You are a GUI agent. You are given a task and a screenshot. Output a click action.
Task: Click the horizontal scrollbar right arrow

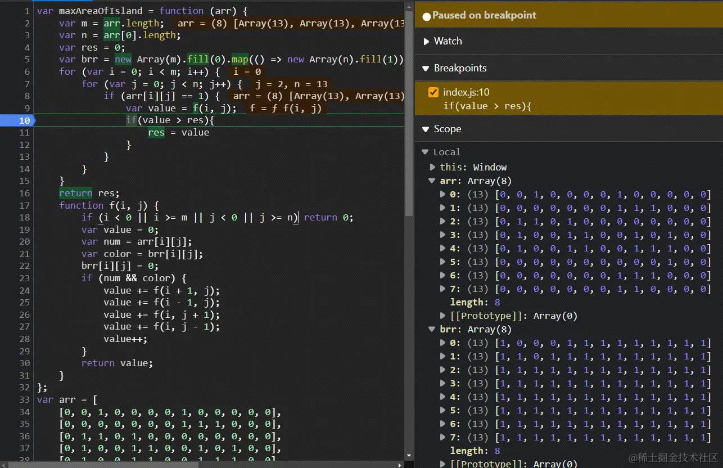point(400,465)
